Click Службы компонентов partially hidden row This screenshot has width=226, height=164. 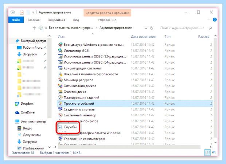click(x=135, y=121)
